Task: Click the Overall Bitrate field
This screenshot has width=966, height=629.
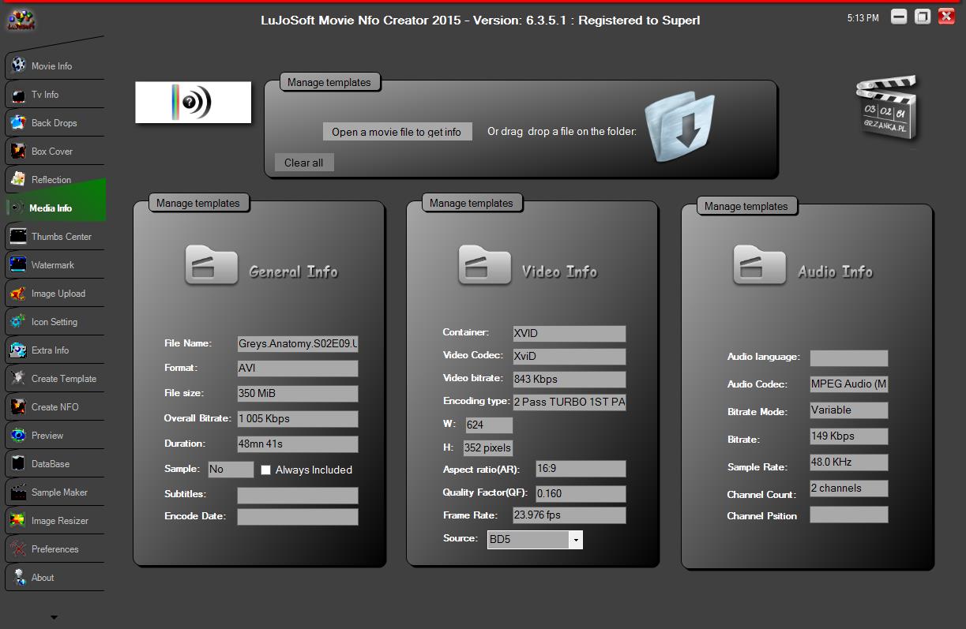Action: coord(298,418)
